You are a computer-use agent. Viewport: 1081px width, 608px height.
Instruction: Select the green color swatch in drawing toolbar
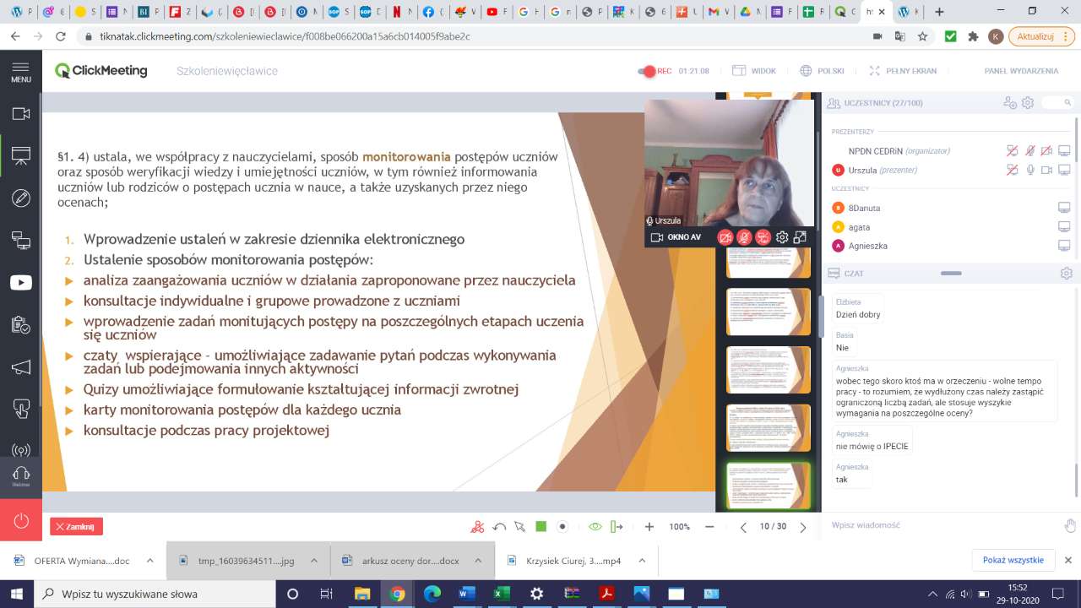[x=541, y=527]
